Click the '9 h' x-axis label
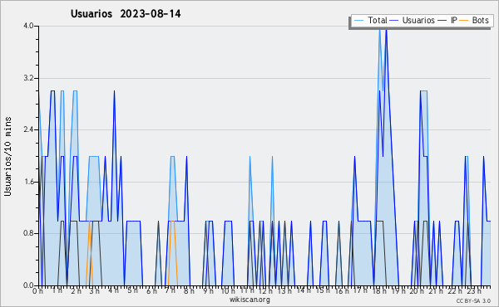Screen dimensions: 499x307 (208, 291)
